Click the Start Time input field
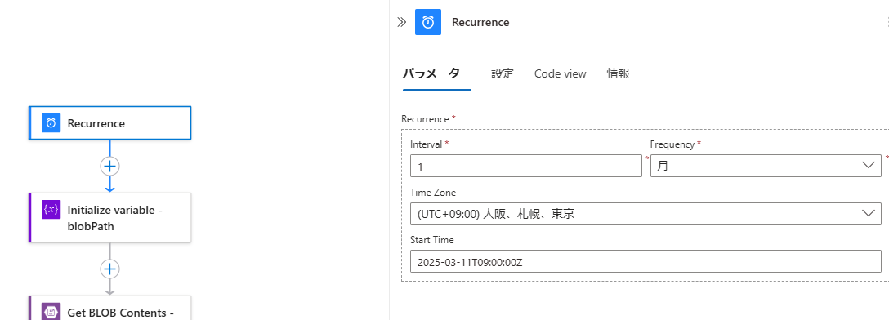The width and height of the screenshot is (889, 320). tap(646, 262)
